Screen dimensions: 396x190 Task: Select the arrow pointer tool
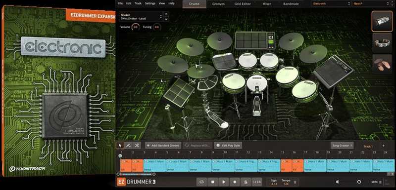click(120, 145)
